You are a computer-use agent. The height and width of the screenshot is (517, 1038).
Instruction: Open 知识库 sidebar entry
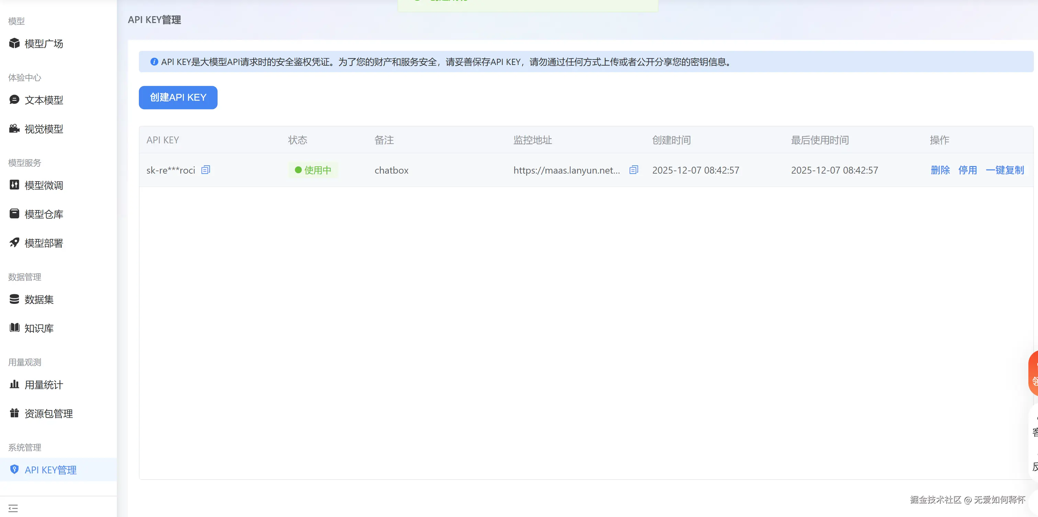coord(39,328)
